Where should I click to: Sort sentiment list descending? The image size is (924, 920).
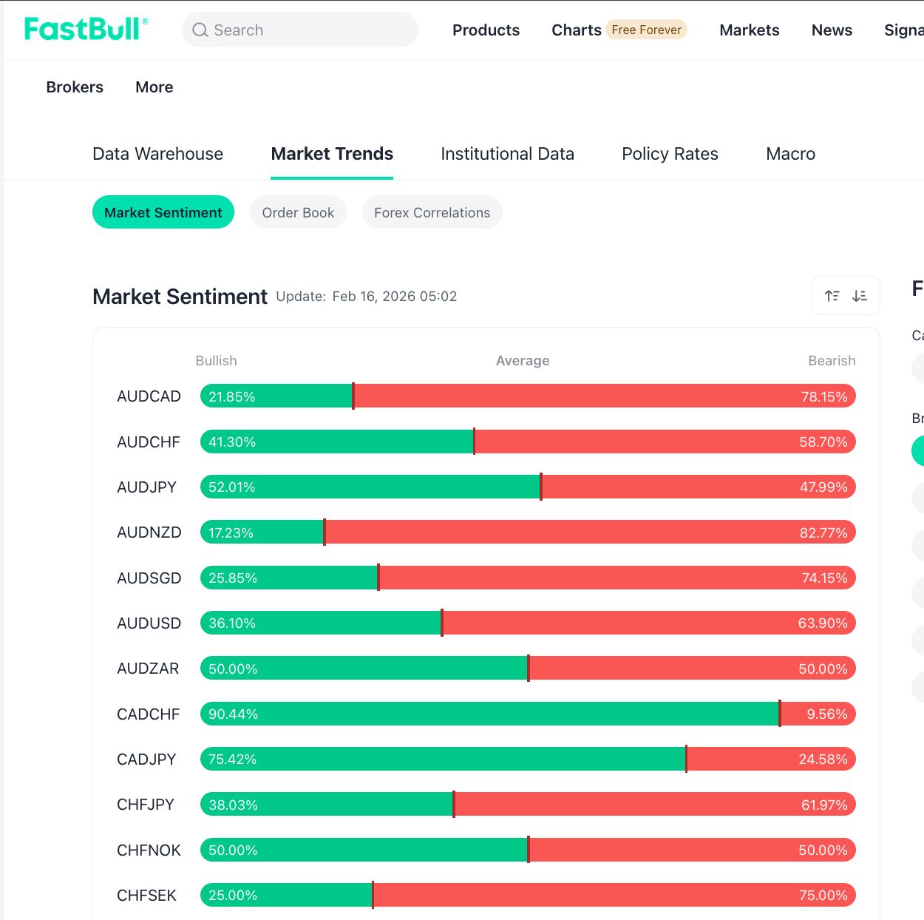(x=860, y=296)
